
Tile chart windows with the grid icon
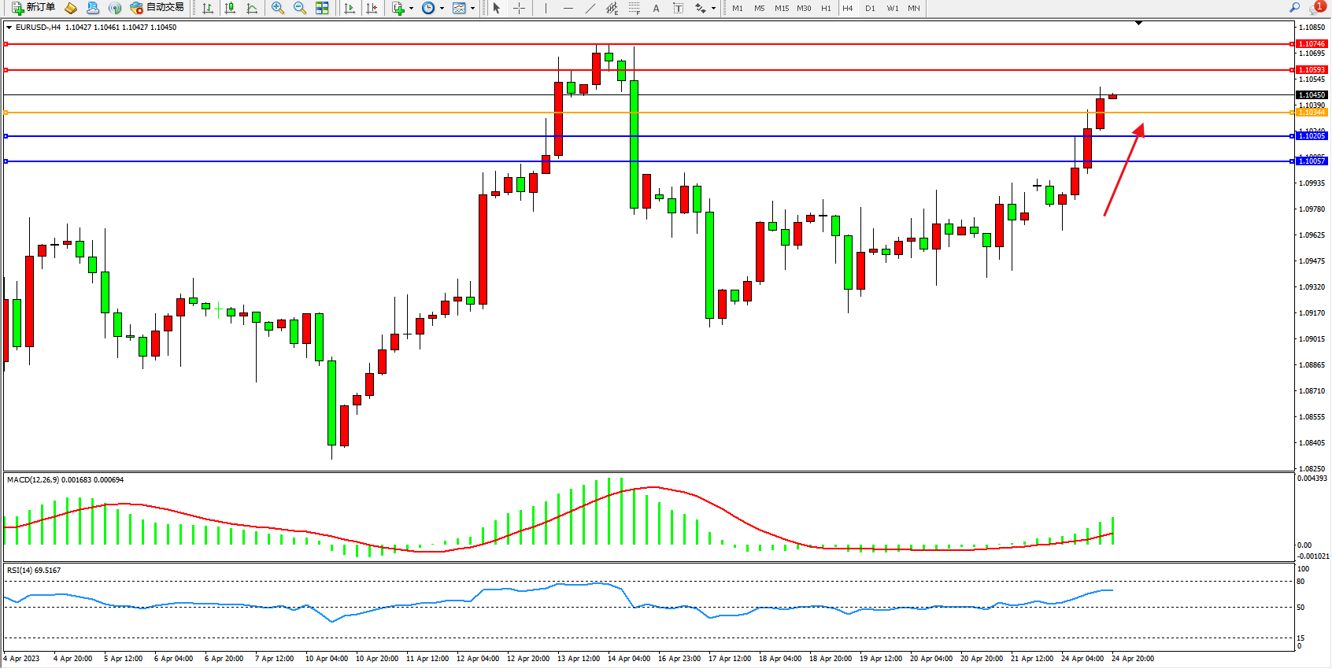322,8
